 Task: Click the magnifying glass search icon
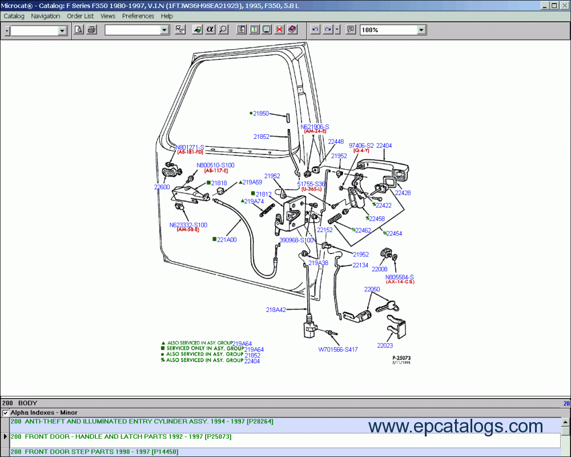click(223, 30)
